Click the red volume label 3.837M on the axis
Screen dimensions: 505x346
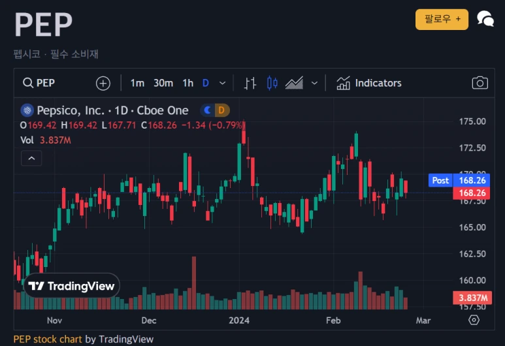tap(472, 298)
